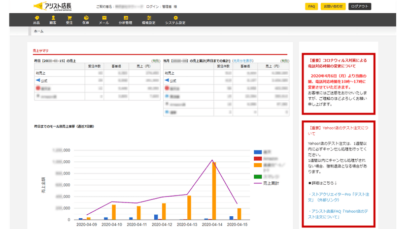
Task: Click the 2020-04-15 axis label
Action: click(237, 225)
